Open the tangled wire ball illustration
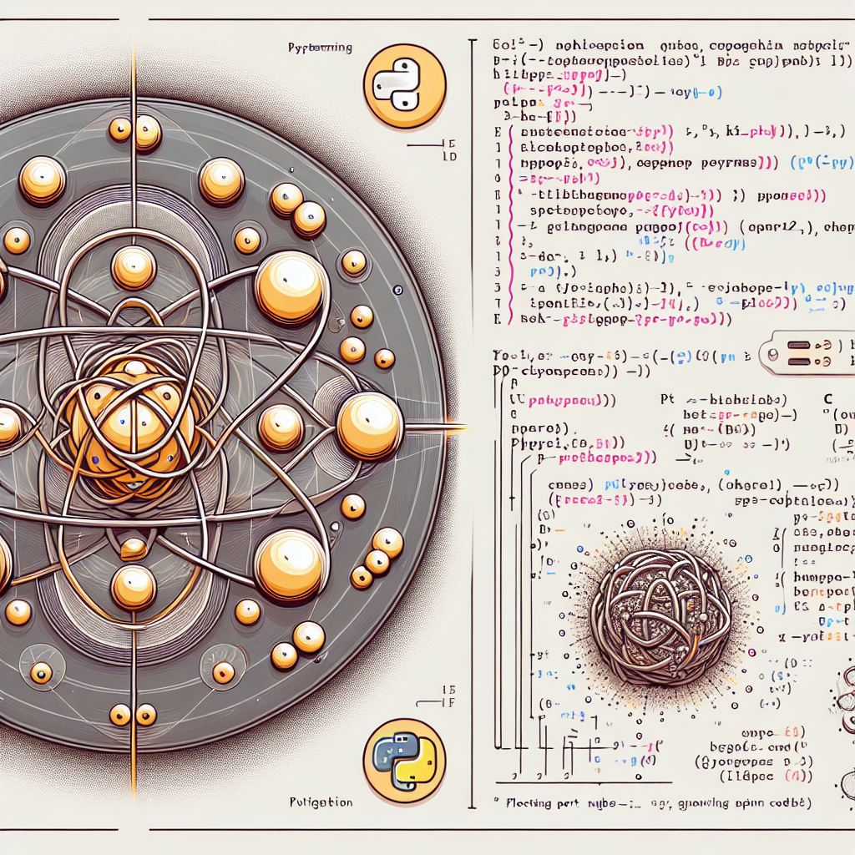The height and width of the screenshot is (855, 855). [661, 617]
